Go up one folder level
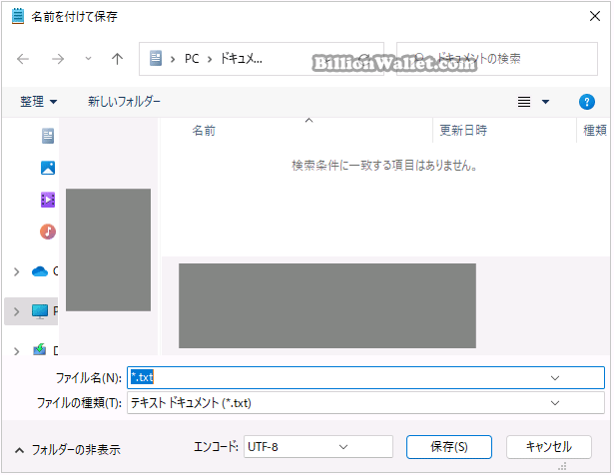Screen dimensions: 614x475 117,59
